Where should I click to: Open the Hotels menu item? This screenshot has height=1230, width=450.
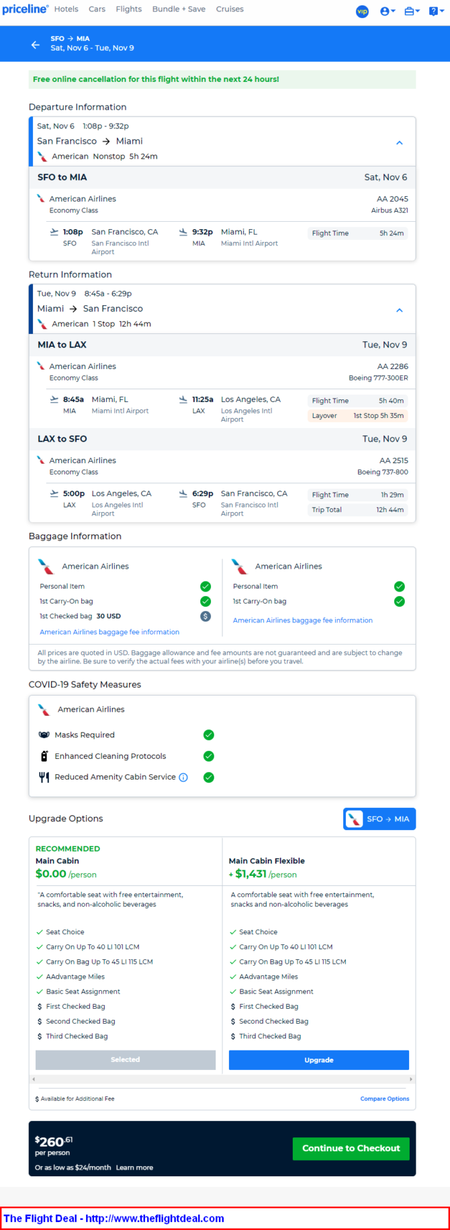pos(66,9)
